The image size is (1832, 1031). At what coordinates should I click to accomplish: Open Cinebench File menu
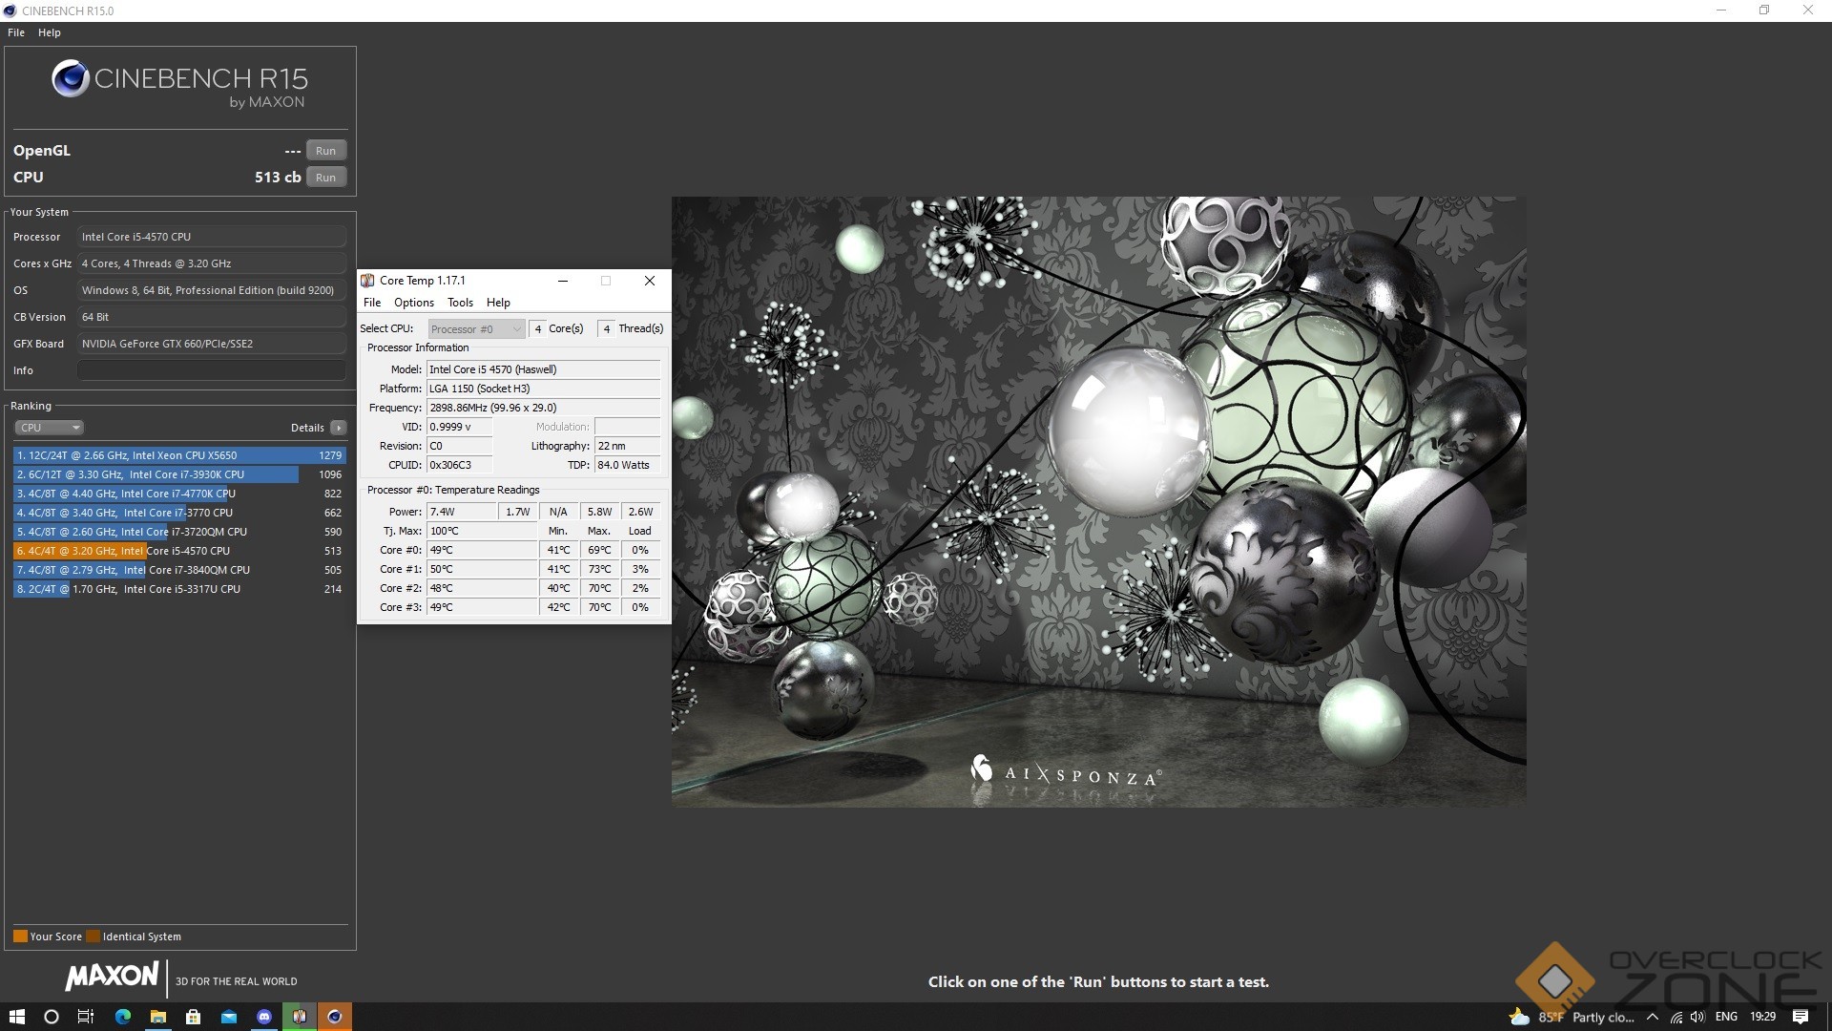16,32
